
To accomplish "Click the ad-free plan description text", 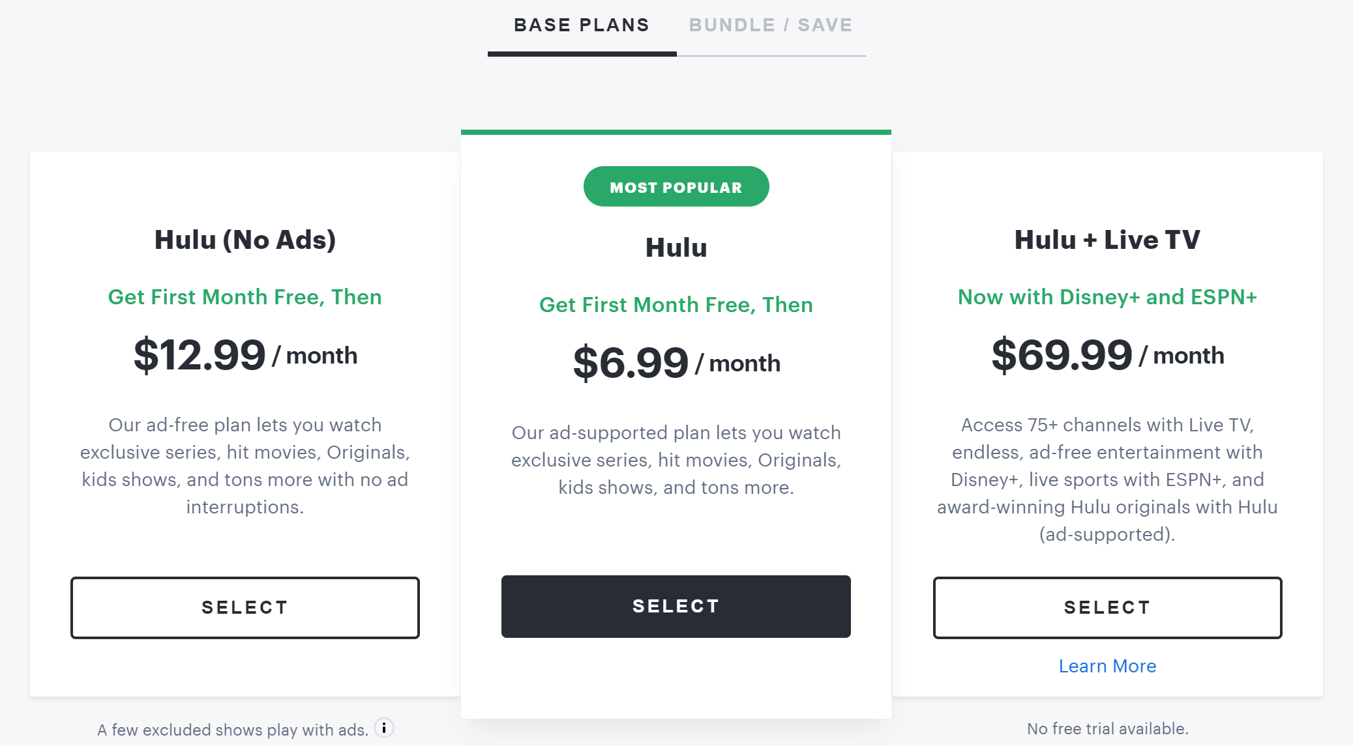I will [x=245, y=465].
